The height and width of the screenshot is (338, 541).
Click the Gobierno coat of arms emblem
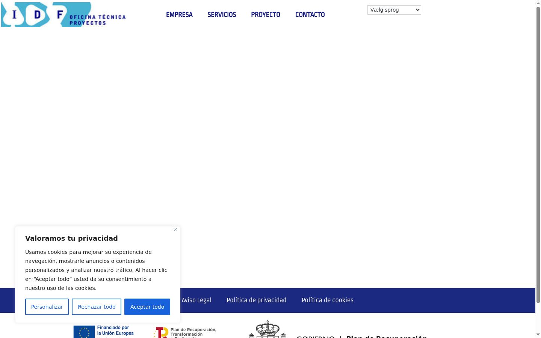(x=267, y=329)
